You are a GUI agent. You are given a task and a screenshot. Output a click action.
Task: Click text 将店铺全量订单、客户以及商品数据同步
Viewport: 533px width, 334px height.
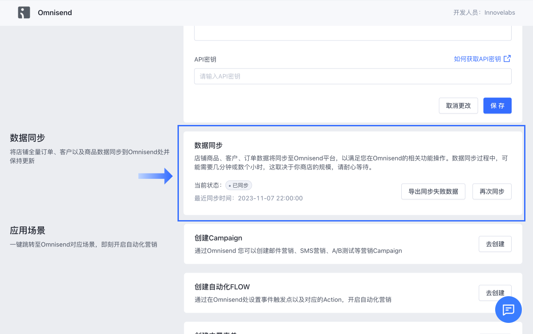click(x=90, y=156)
